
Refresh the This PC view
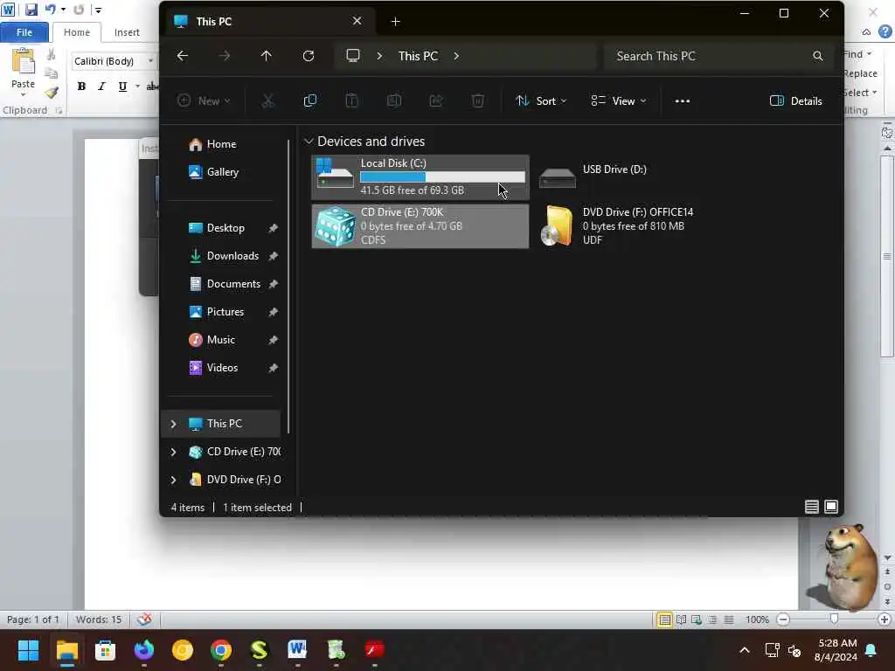pyautogui.click(x=309, y=56)
